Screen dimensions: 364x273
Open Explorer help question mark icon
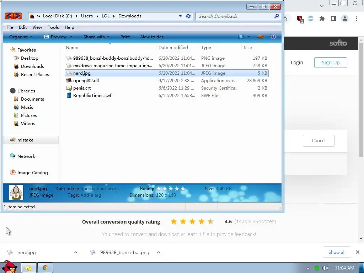coord(273,37)
